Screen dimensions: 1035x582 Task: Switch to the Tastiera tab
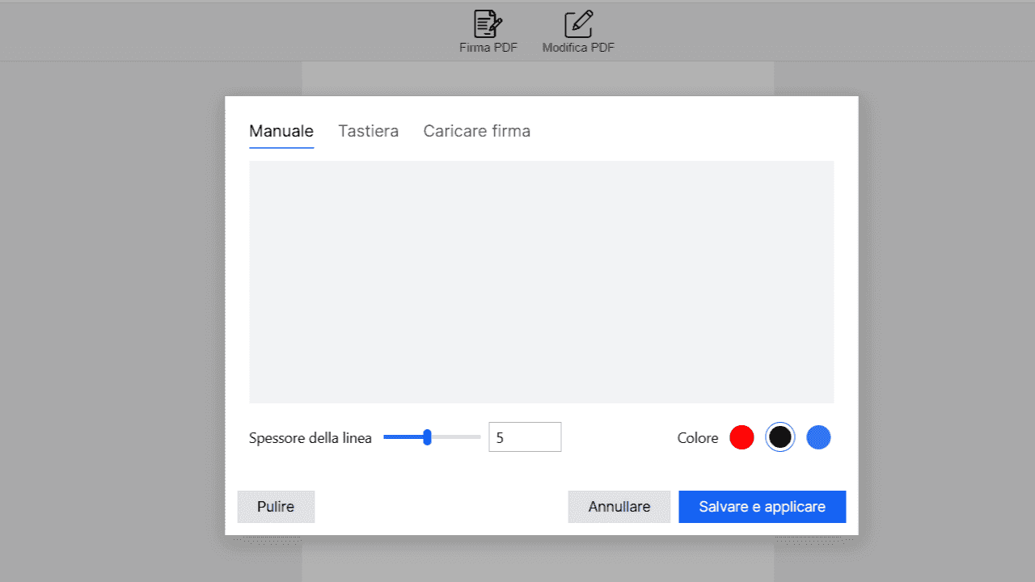click(368, 131)
